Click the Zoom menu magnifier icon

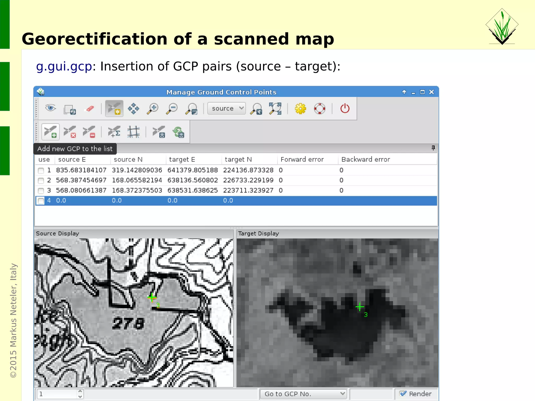click(191, 109)
